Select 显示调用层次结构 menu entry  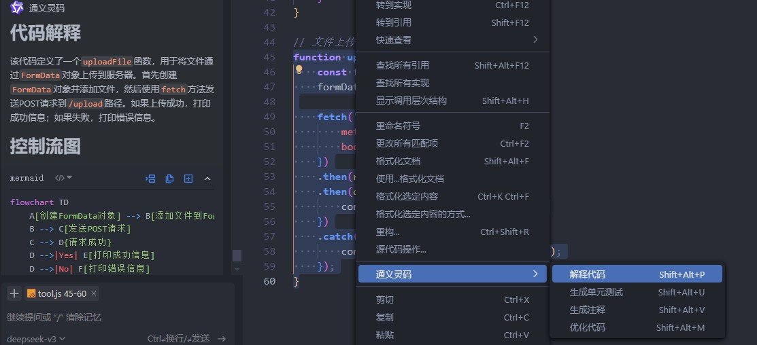coord(452,101)
